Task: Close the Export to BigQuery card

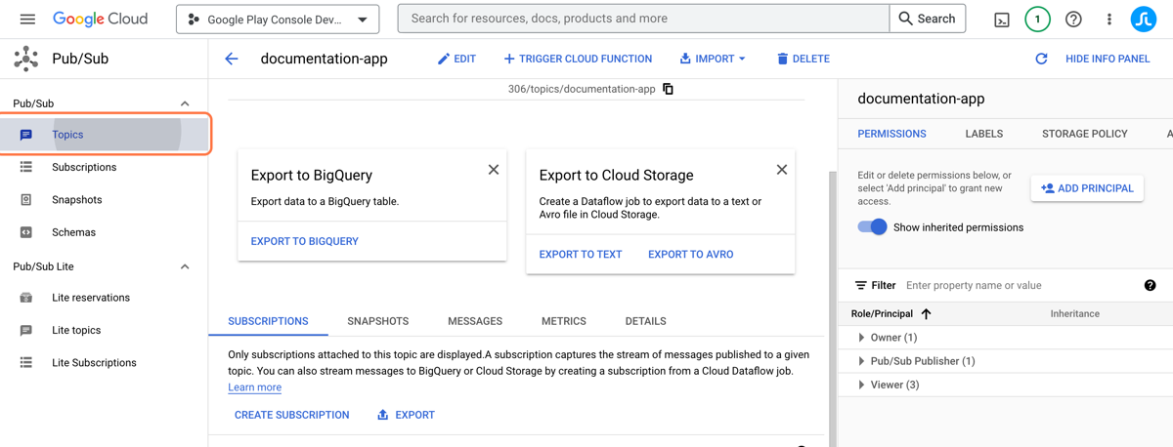Action: 494,170
